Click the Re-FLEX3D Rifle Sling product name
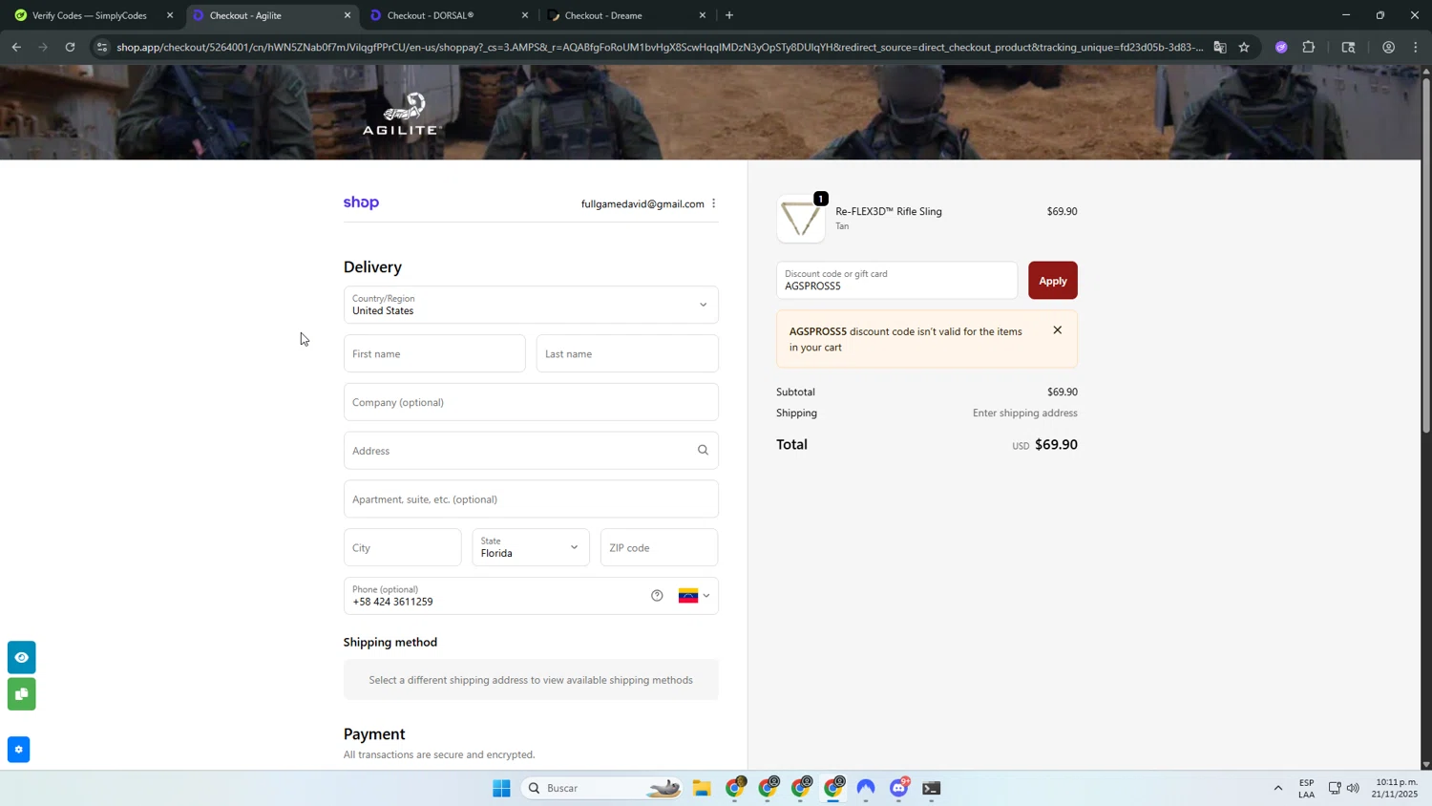1432x806 pixels. pyautogui.click(x=889, y=211)
